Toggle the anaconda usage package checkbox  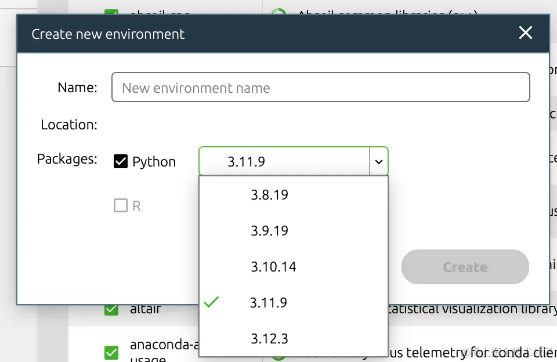111,352
